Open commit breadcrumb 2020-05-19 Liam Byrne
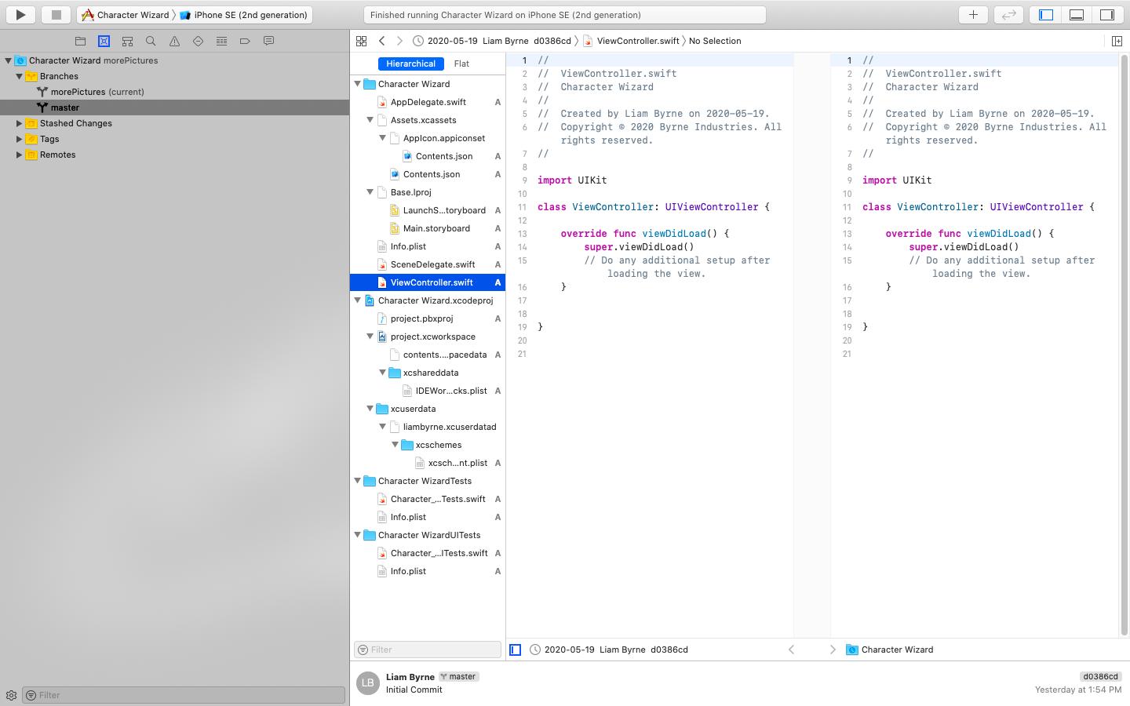Viewport: 1130px width, 706px height. pyautogui.click(x=492, y=41)
